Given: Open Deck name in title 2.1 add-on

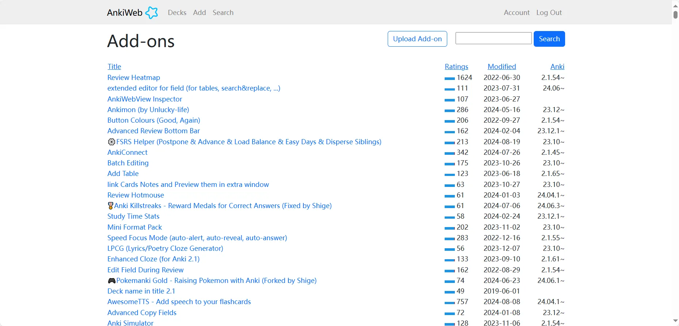Looking at the screenshot, I should tap(141, 291).
